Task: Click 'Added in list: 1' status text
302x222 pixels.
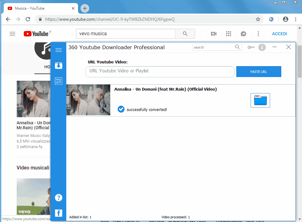Action: click(80, 217)
